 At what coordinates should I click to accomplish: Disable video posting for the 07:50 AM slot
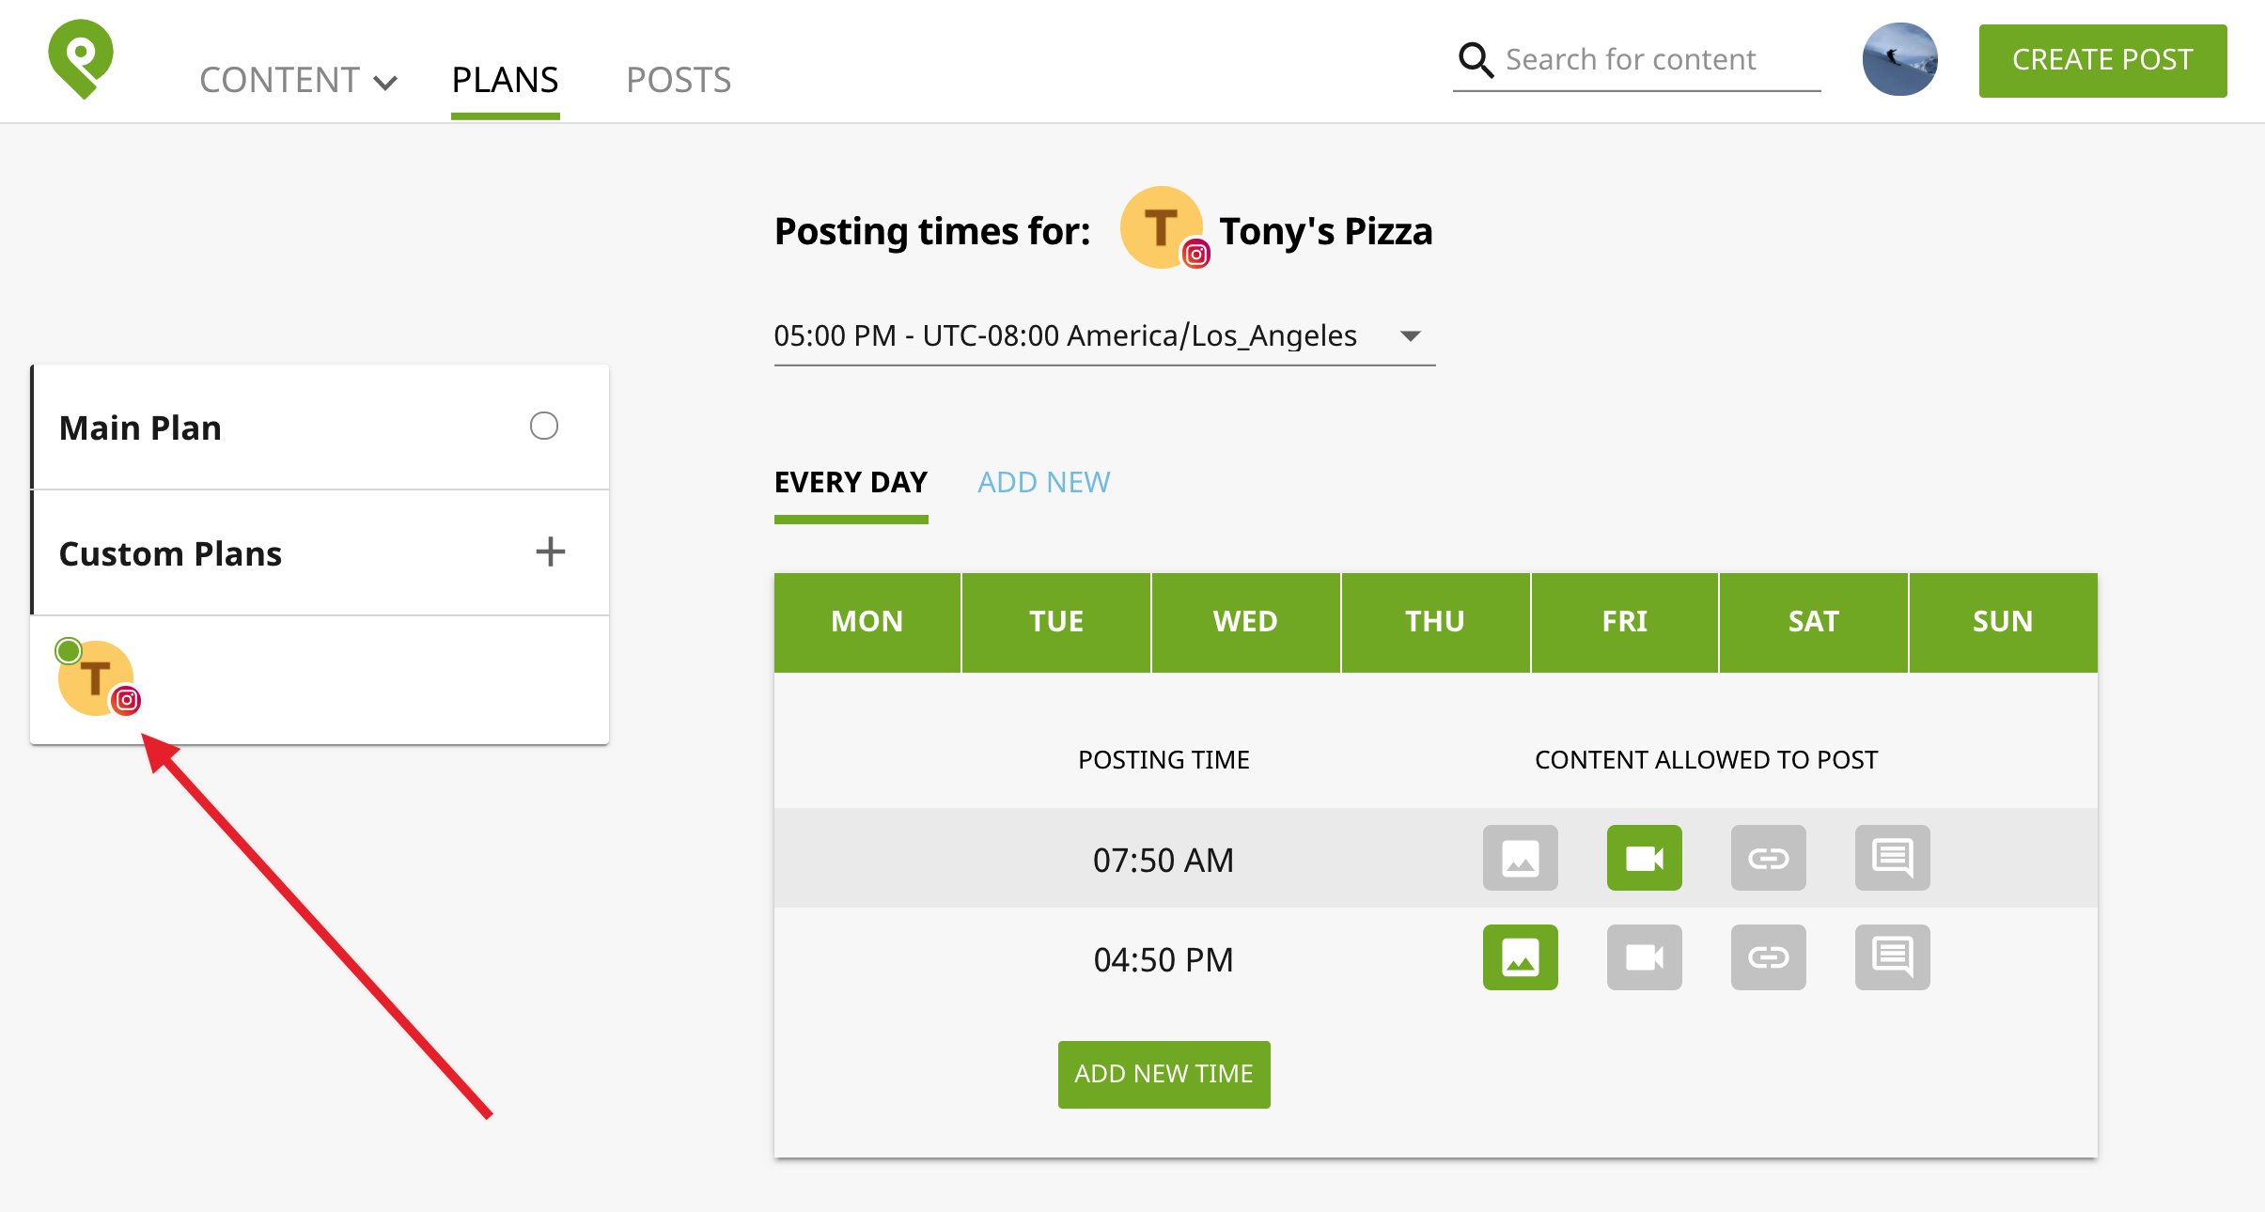1644,857
